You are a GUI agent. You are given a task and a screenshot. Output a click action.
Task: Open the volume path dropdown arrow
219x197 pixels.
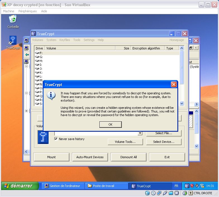pos(140,133)
